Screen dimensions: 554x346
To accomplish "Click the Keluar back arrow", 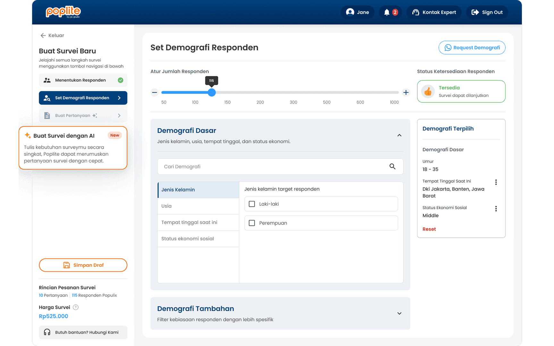I will point(43,36).
